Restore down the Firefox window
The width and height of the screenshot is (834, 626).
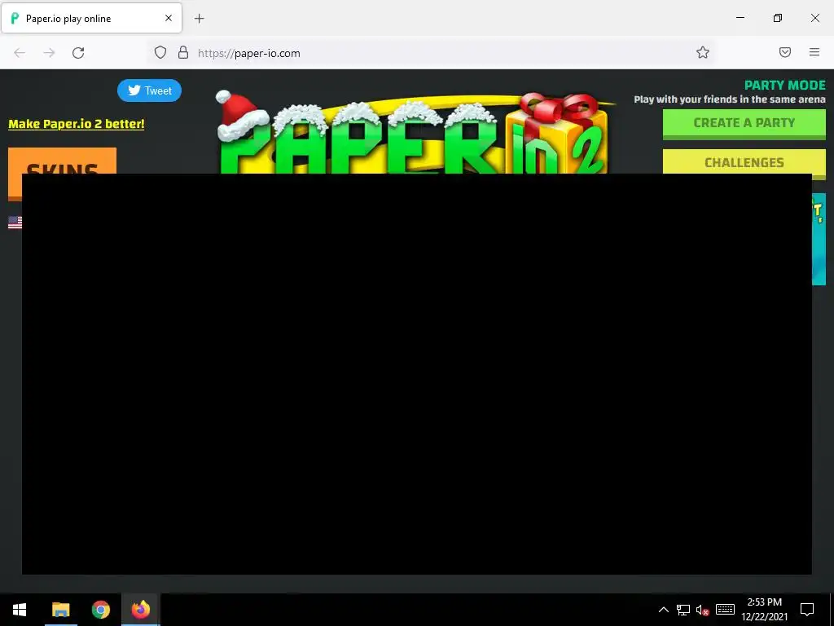click(x=778, y=18)
